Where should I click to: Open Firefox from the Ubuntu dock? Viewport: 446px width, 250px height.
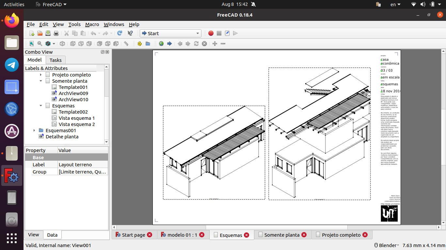tap(12, 21)
